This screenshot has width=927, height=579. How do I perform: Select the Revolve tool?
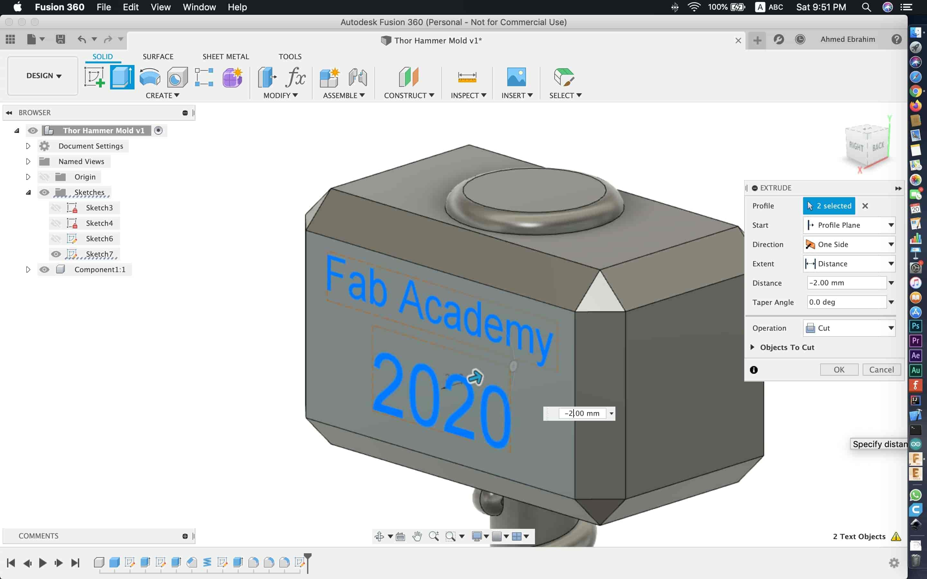coord(150,77)
